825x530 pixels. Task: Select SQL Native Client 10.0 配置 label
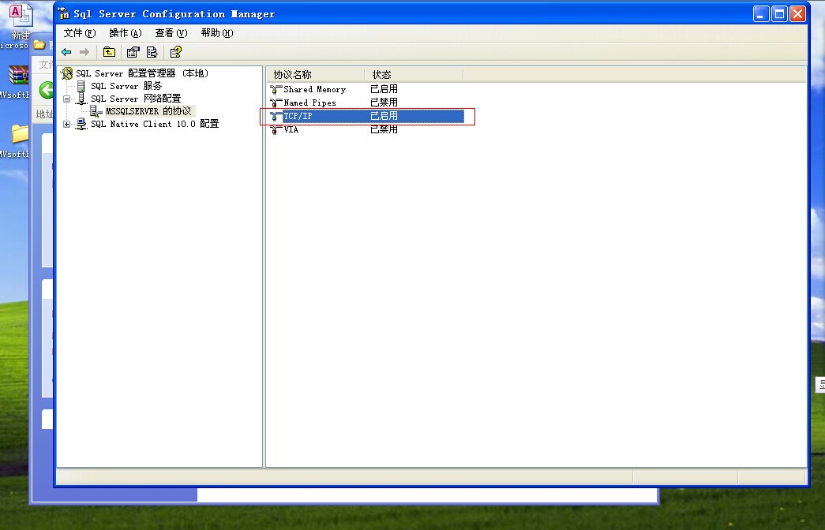[x=155, y=124]
